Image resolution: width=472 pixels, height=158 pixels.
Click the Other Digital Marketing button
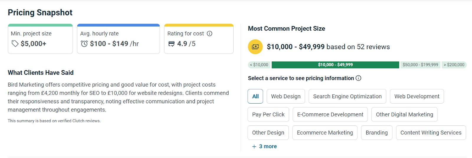(404, 115)
